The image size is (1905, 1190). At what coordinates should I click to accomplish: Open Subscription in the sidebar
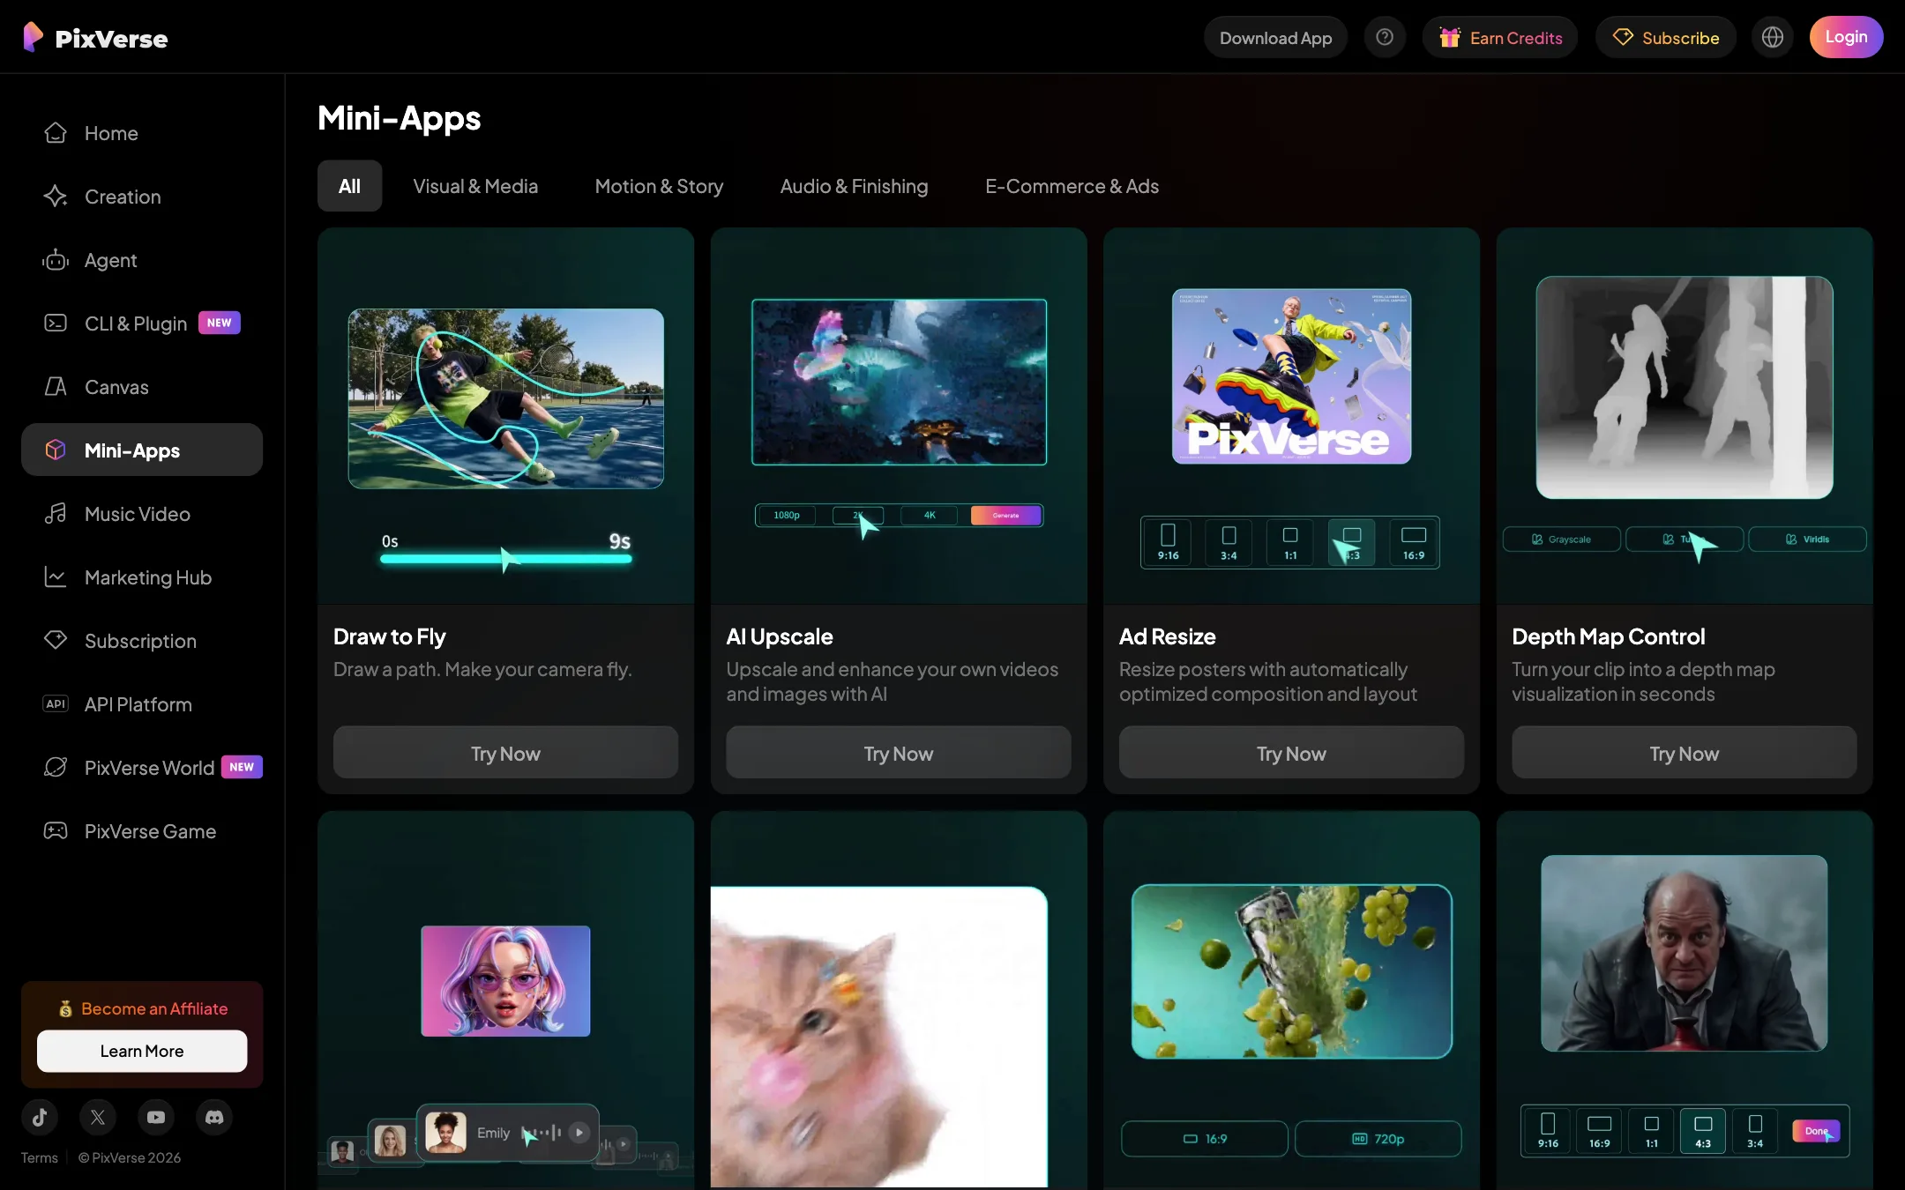[141, 641]
